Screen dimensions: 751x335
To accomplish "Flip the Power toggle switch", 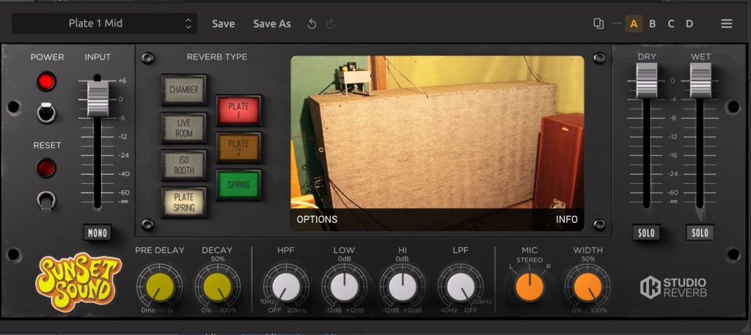I will point(47,112).
